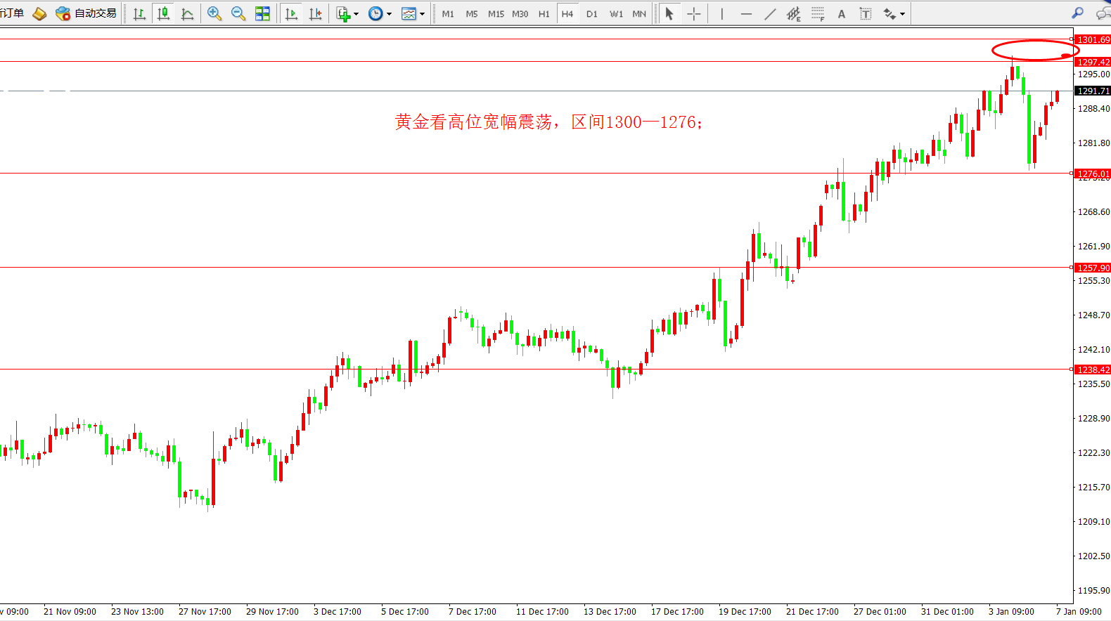Toggle Chart Shift from right border
Screen dimensions: 1111x621
pos(315,13)
